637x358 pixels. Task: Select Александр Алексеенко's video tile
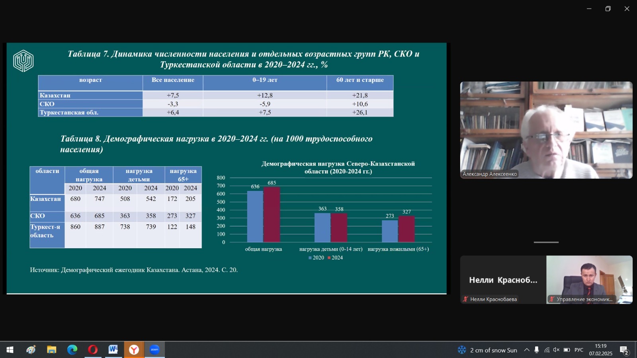click(x=546, y=130)
